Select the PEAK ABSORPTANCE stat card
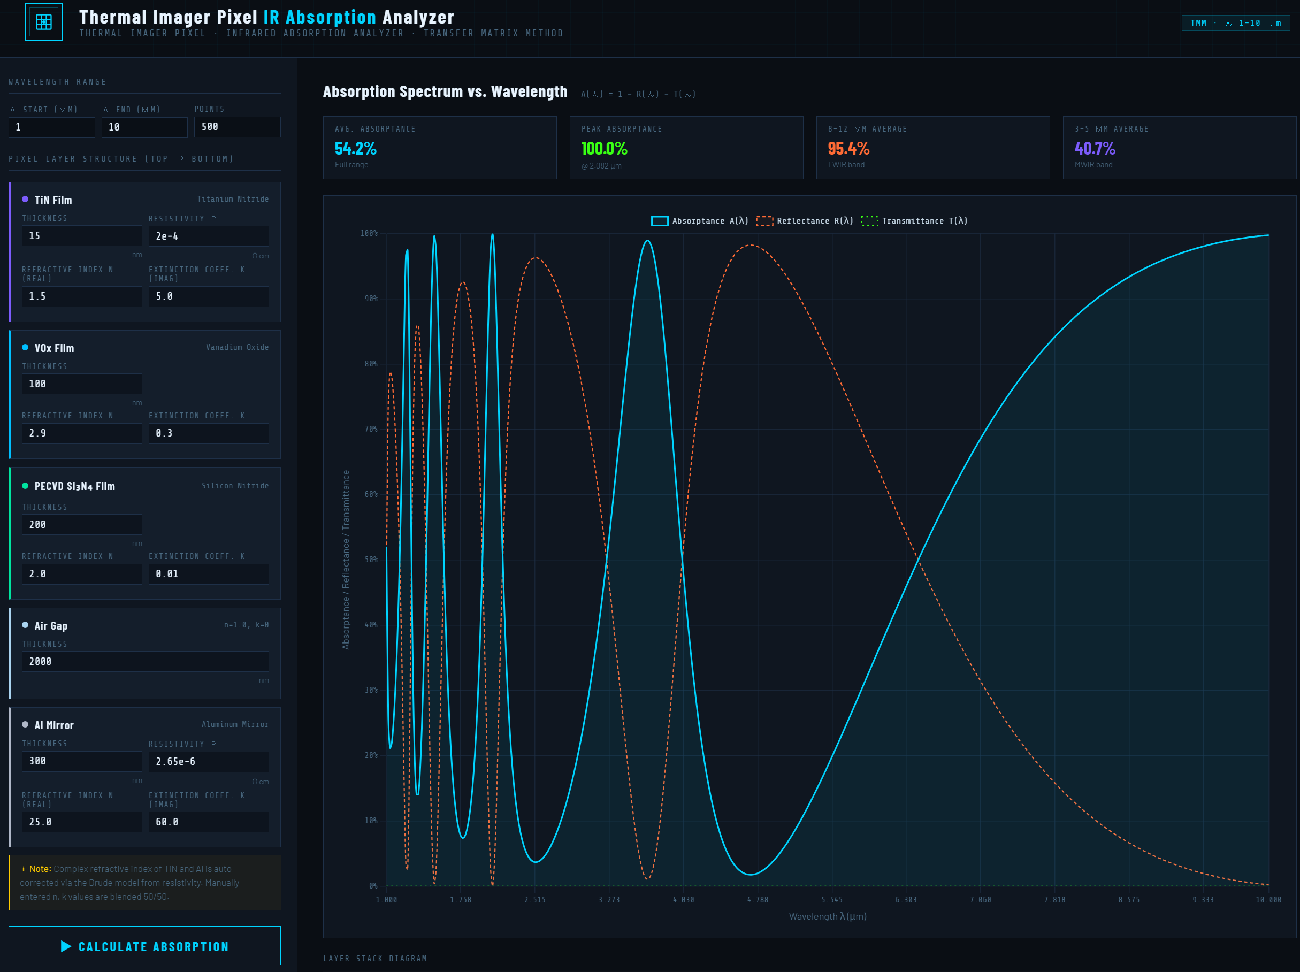The image size is (1300, 972). (686, 148)
